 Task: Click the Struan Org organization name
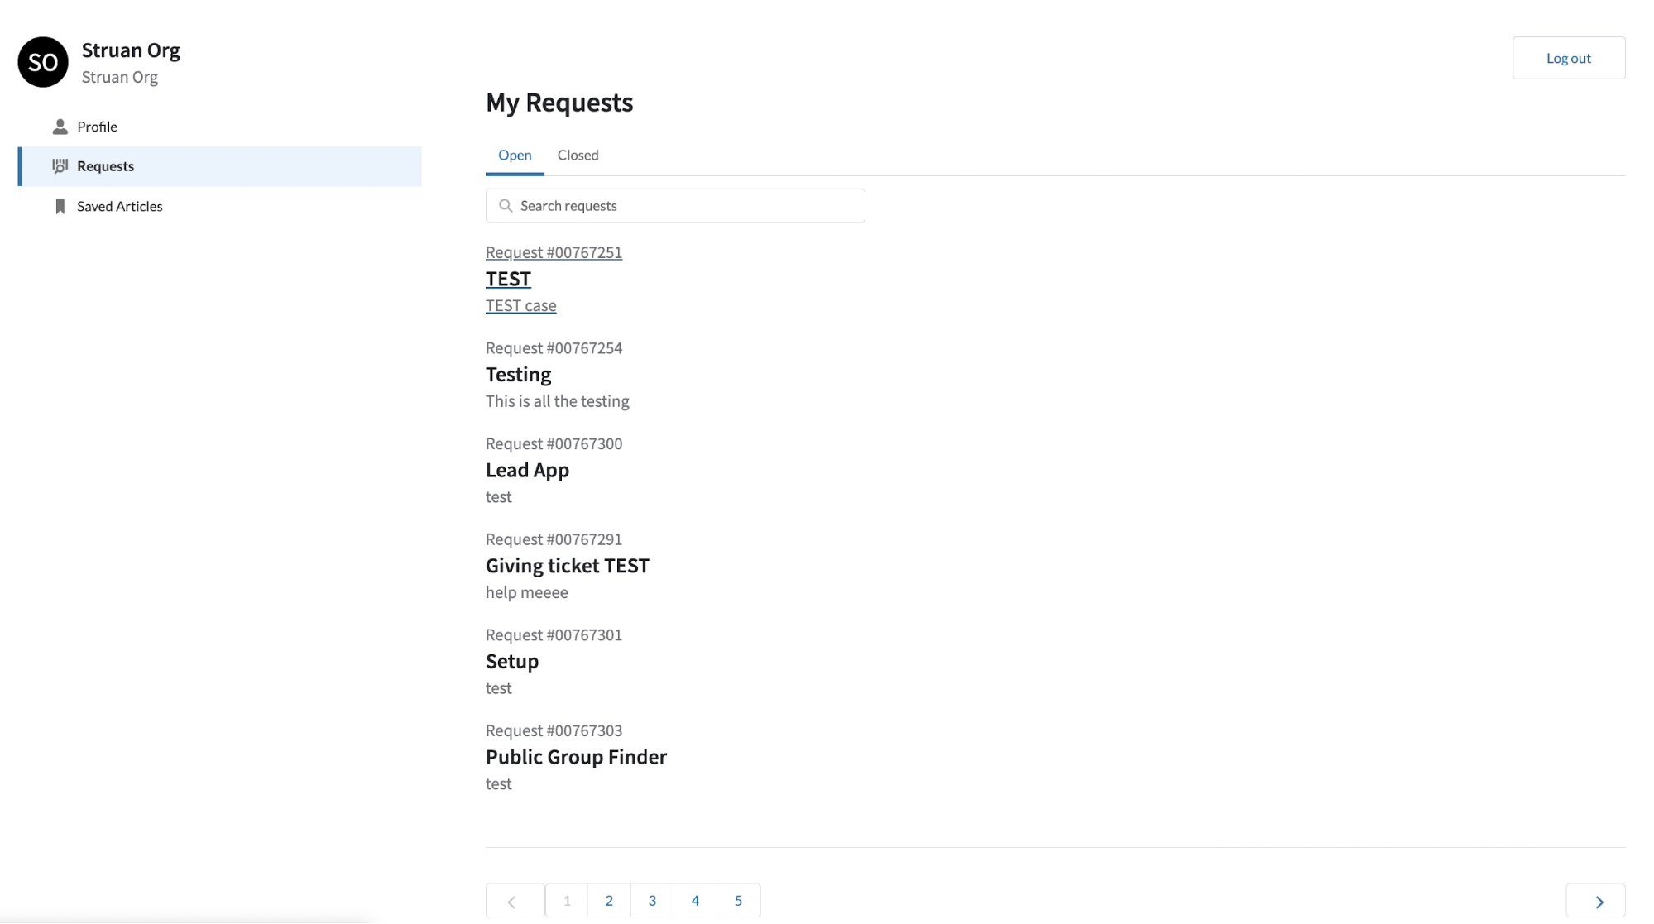pyautogui.click(x=131, y=50)
